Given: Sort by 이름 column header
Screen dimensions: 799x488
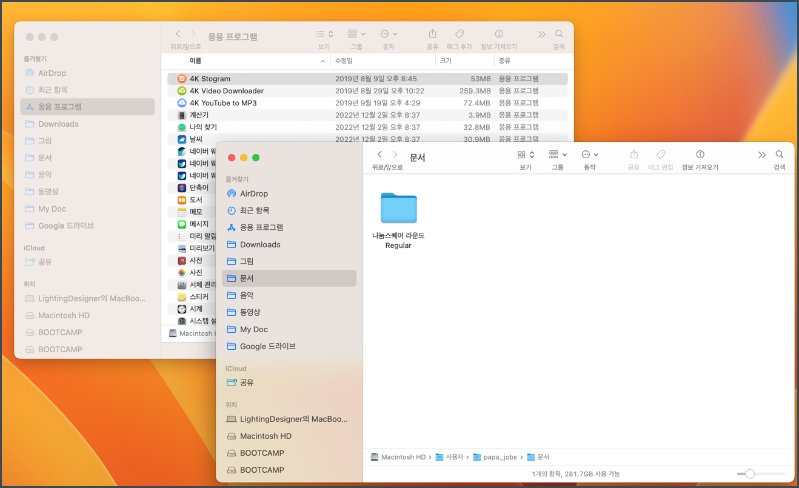Looking at the screenshot, I should (246, 61).
